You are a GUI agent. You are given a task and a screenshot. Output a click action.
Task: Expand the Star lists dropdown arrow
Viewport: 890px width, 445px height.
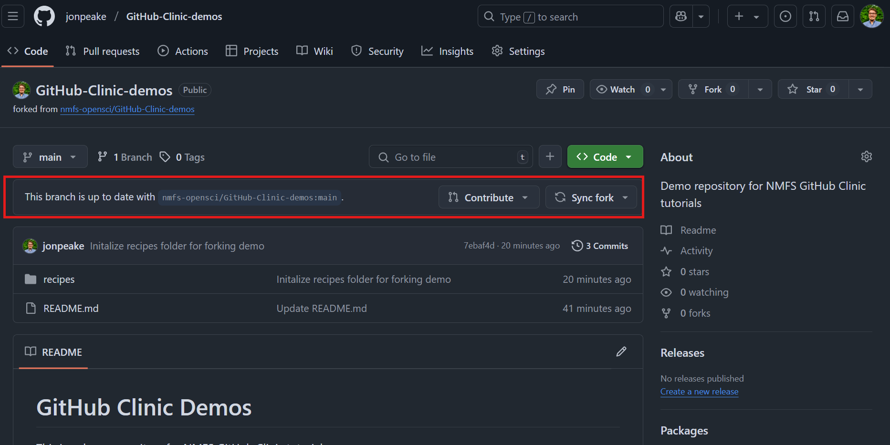860,89
